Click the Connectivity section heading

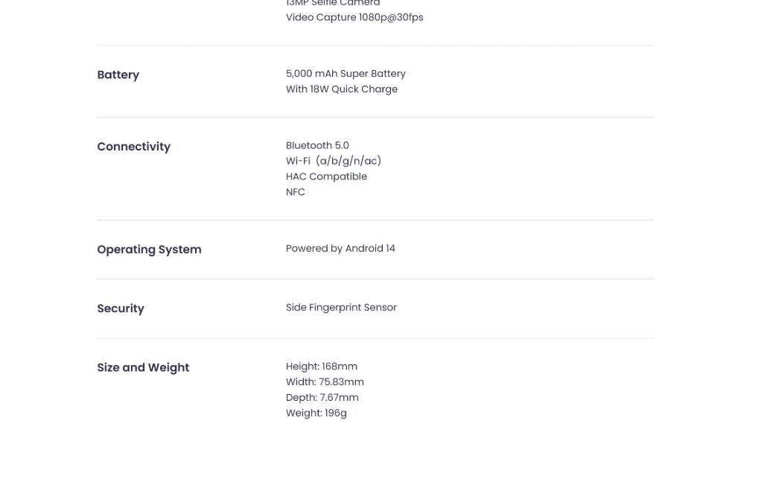133,147
